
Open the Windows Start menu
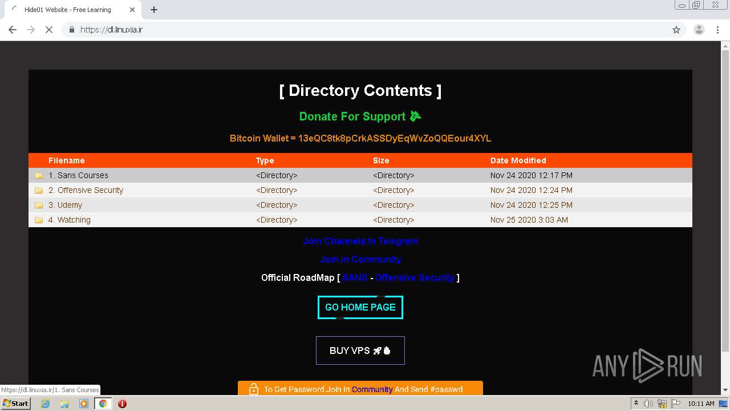pos(15,404)
